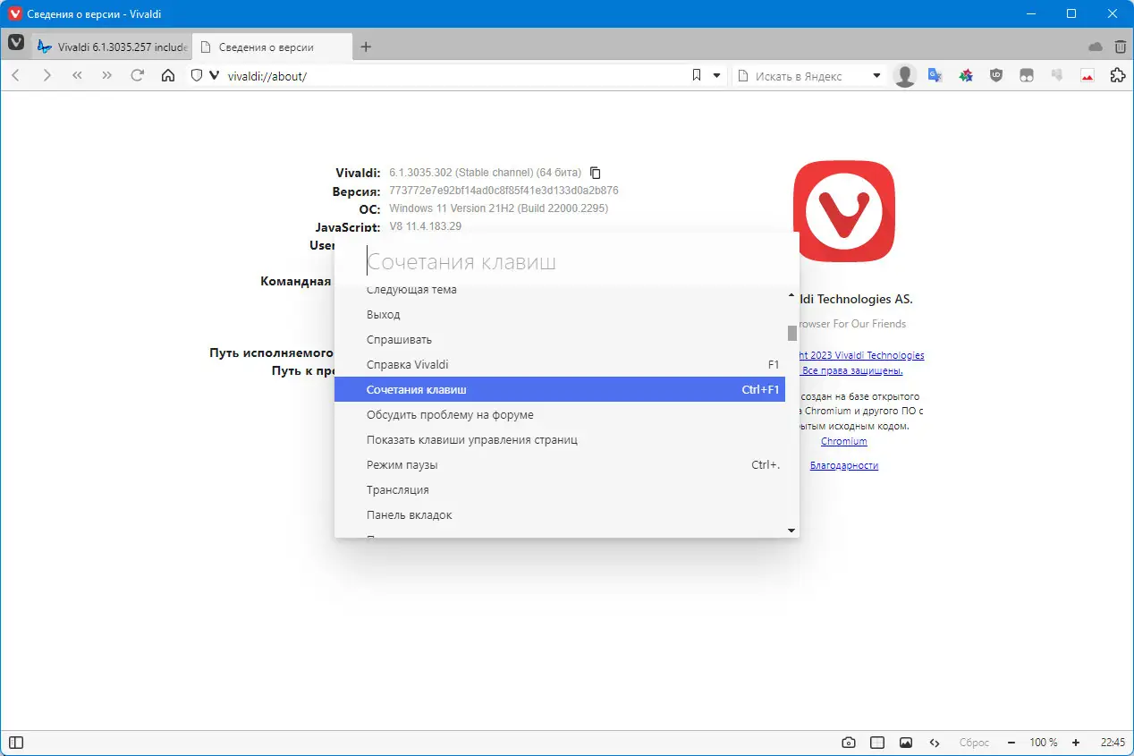Open the extensions puzzle-piece menu
This screenshot has height=756, width=1134.
[x=1117, y=76]
